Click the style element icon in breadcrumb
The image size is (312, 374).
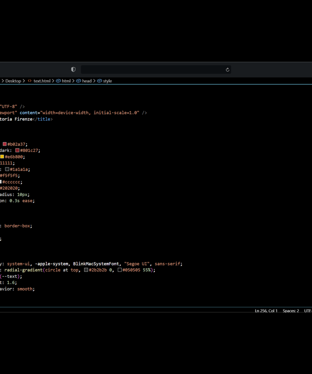100,81
